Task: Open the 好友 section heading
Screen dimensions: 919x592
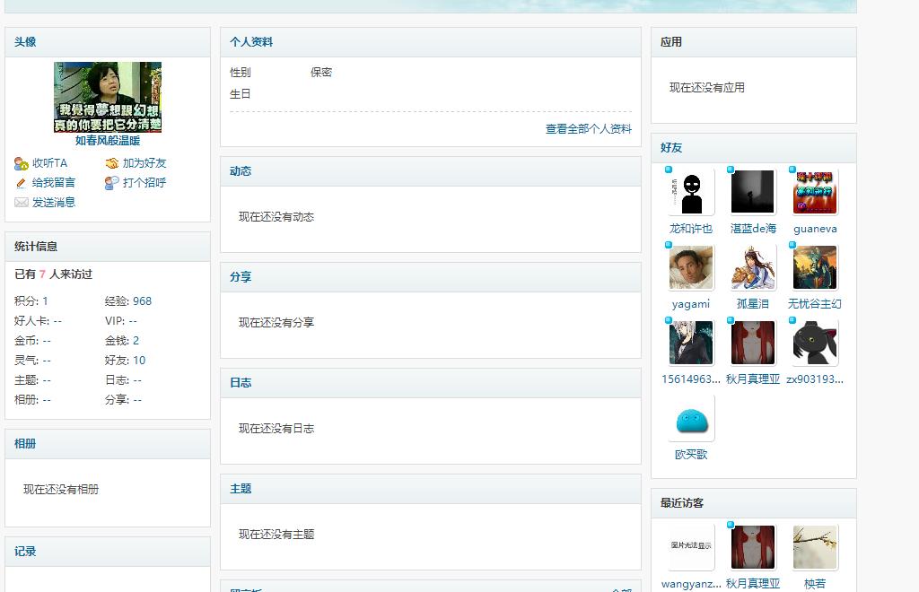Action: coord(671,148)
